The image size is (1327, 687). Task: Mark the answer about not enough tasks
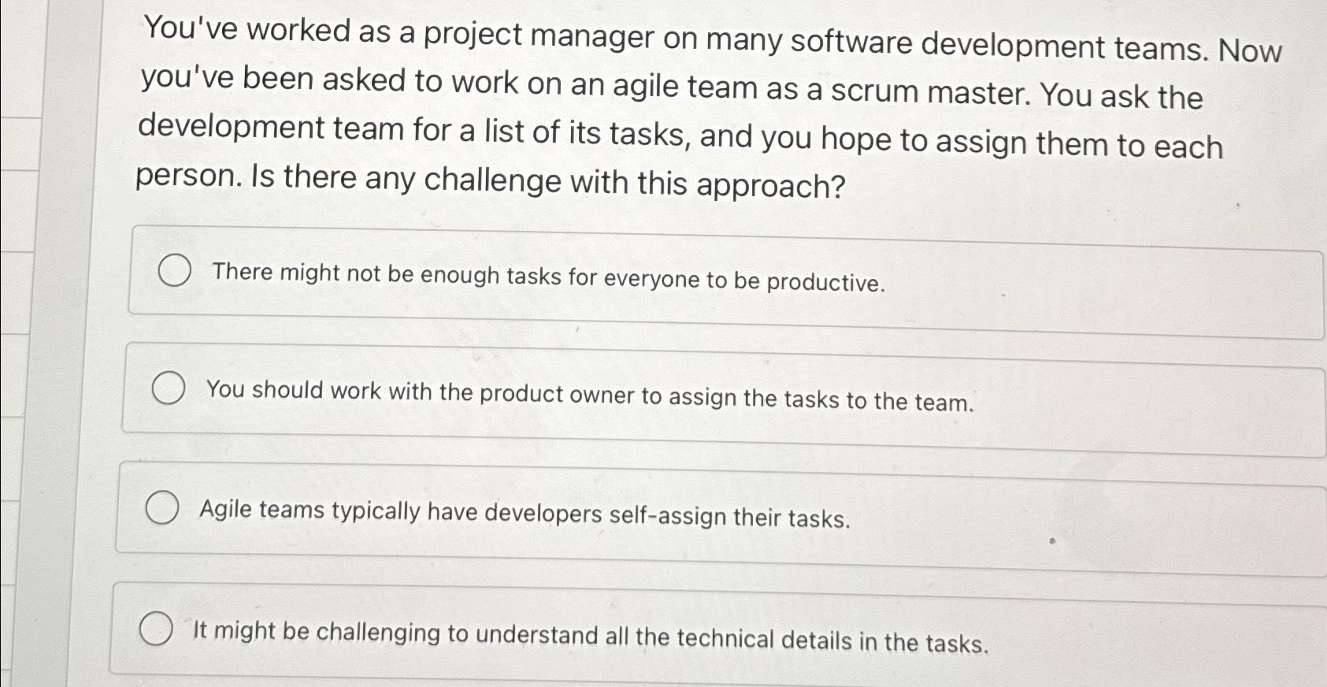pos(547,279)
